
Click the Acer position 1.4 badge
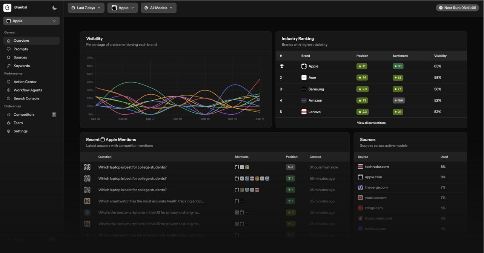click(x=362, y=78)
